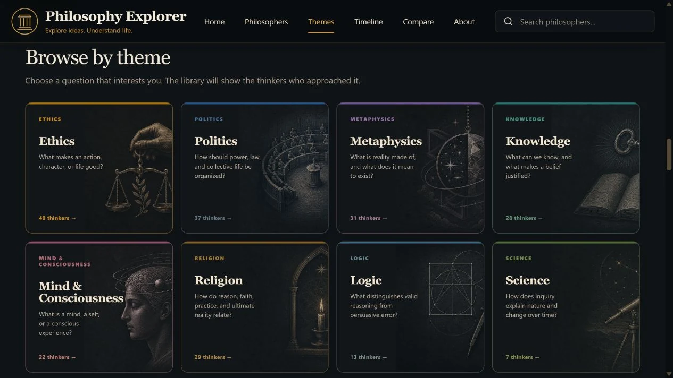This screenshot has width=673, height=378.
Task: Click the small SCIENCE category label
Action: (518, 259)
